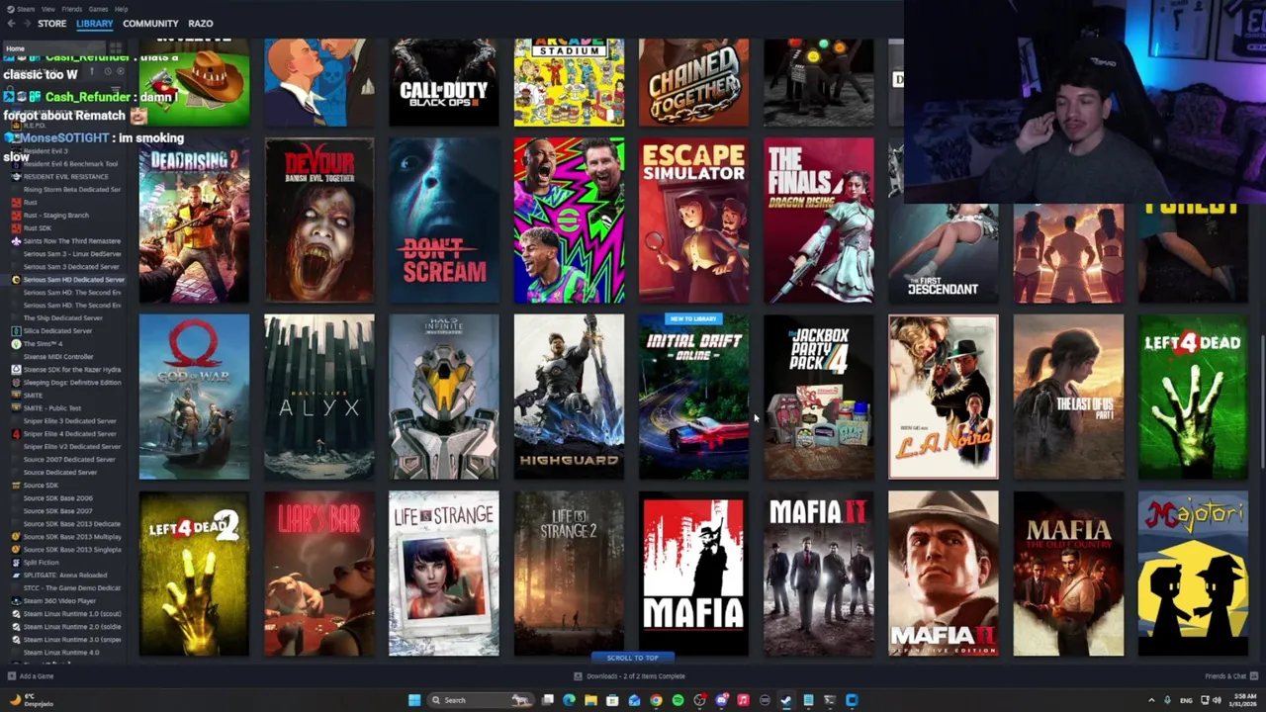Open the Highguard game cover
Viewport: 1266px width, 712px height.
pos(569,397)
